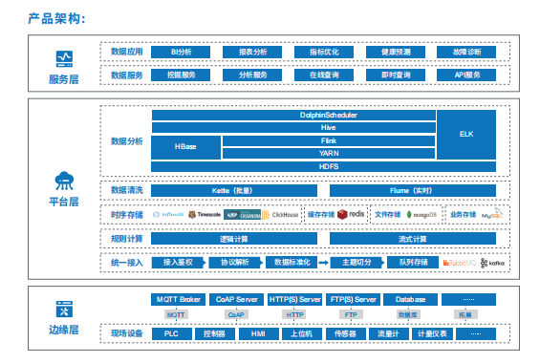540x364 pixels.
Task: Select the 接入鉴权 step
Action: pos(178,263)
